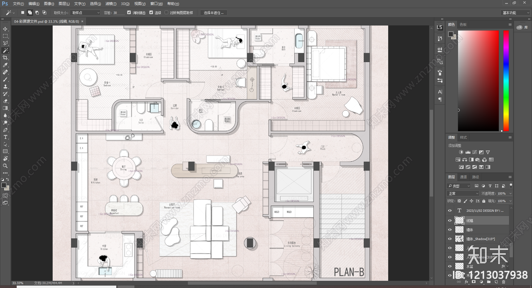Select the Eyedropper tool
The image size is (532, 288).
click(5, 65)
